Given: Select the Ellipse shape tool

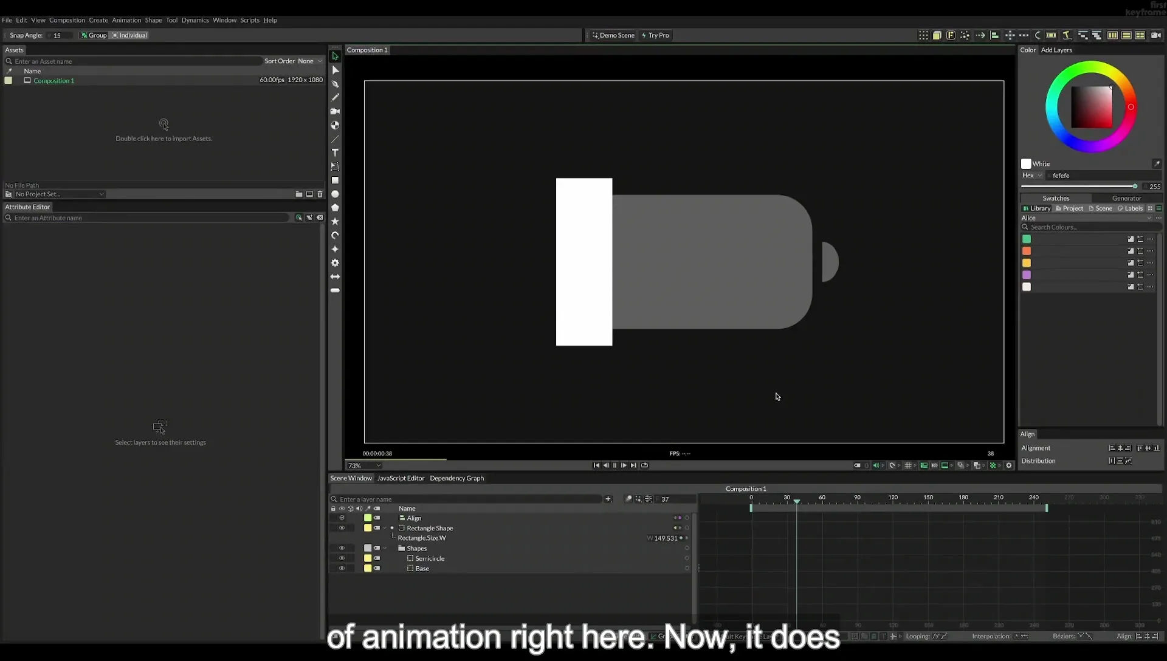Looking at the screenshot, I should point(335,194).
